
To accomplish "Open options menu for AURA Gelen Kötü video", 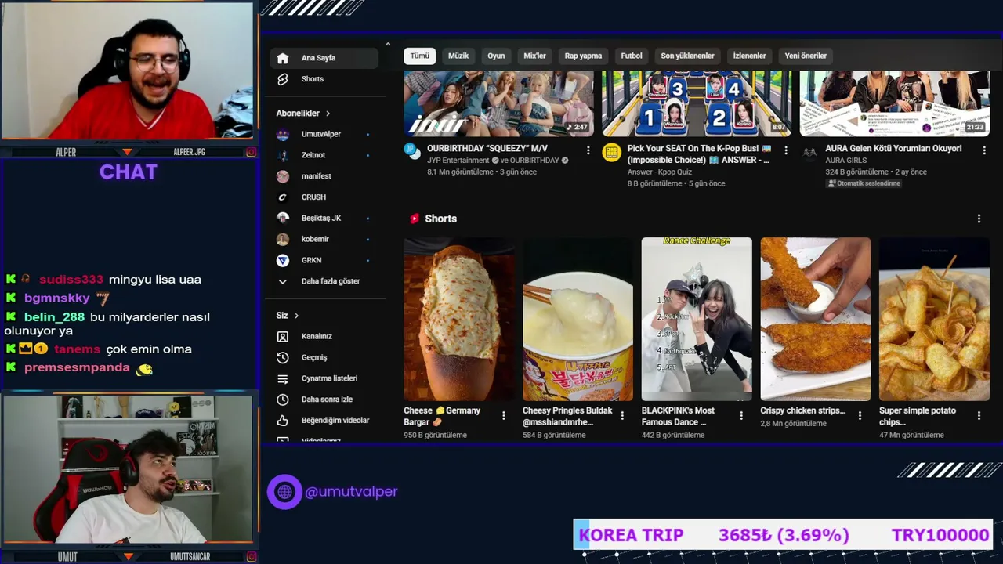I will pos(984,150).
